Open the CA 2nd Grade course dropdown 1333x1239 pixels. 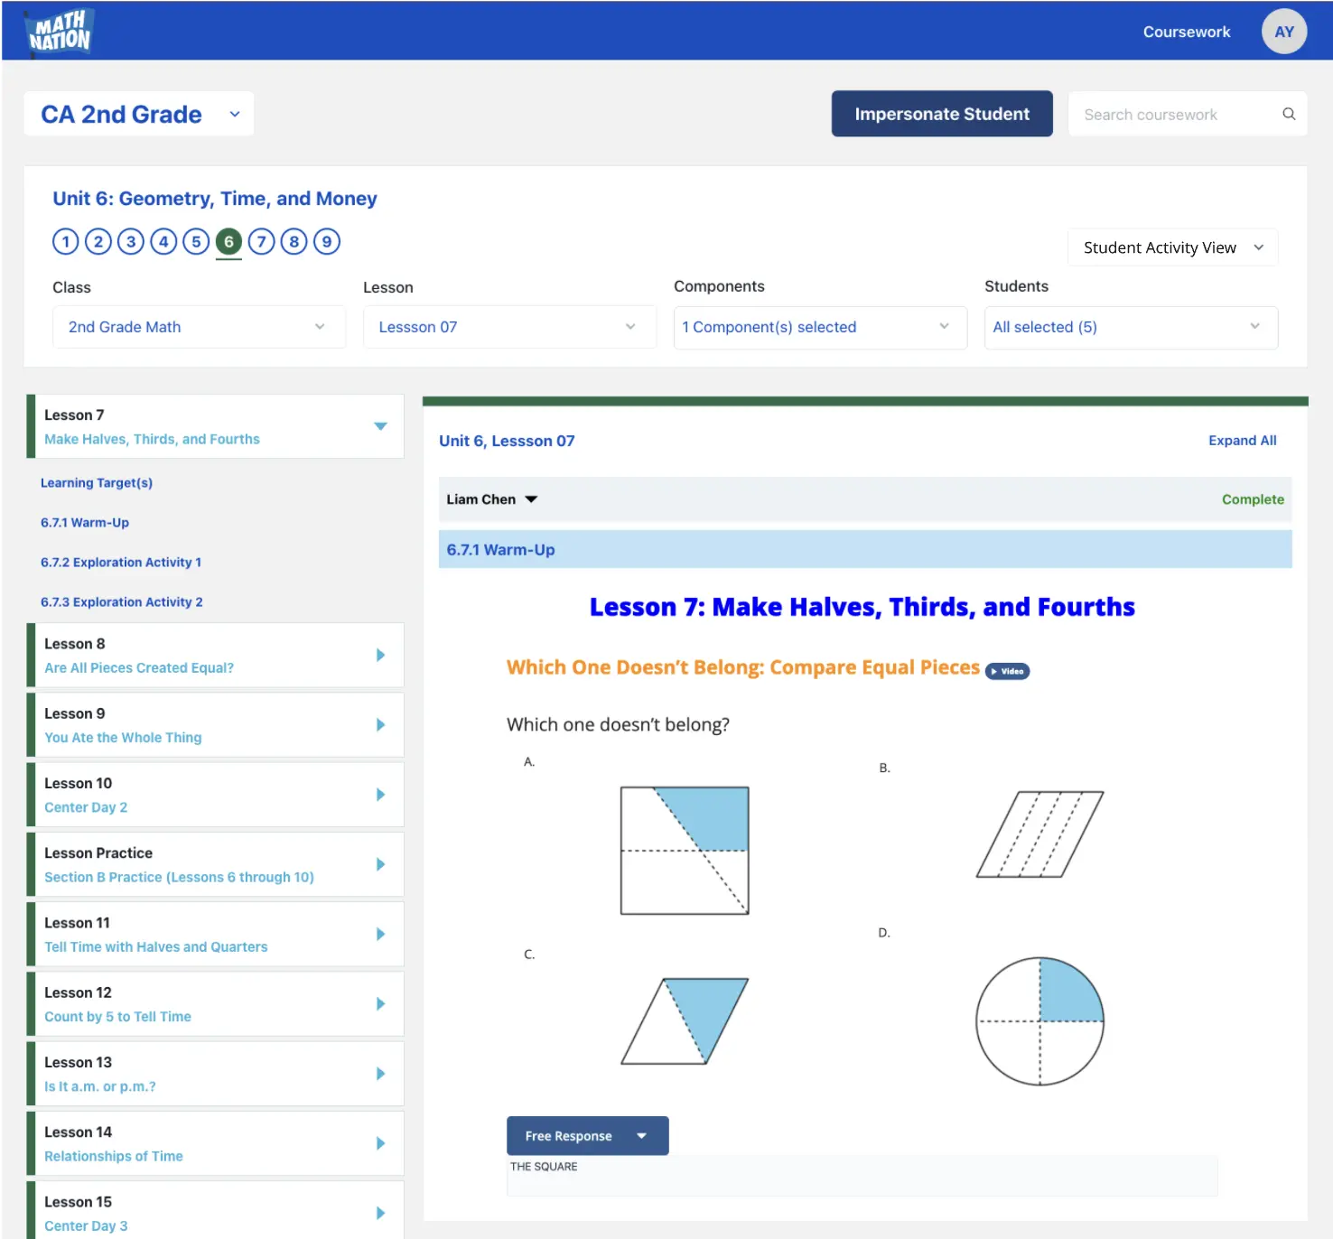point(139,115)
